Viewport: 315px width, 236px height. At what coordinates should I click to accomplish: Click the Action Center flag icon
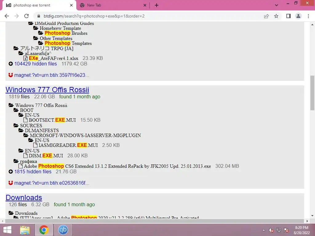point(286,230)
